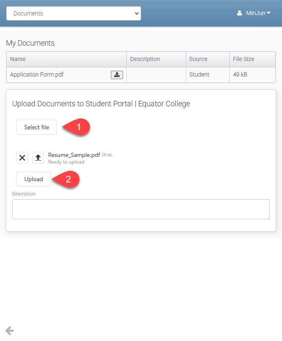Download the Application Form.pdf file

pos(117,75)
